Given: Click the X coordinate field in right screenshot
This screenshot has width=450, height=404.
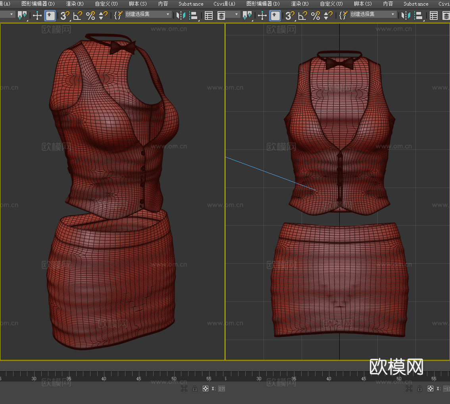Looking at the screenshot, I should pyautogui.click(x=446, y=389).
